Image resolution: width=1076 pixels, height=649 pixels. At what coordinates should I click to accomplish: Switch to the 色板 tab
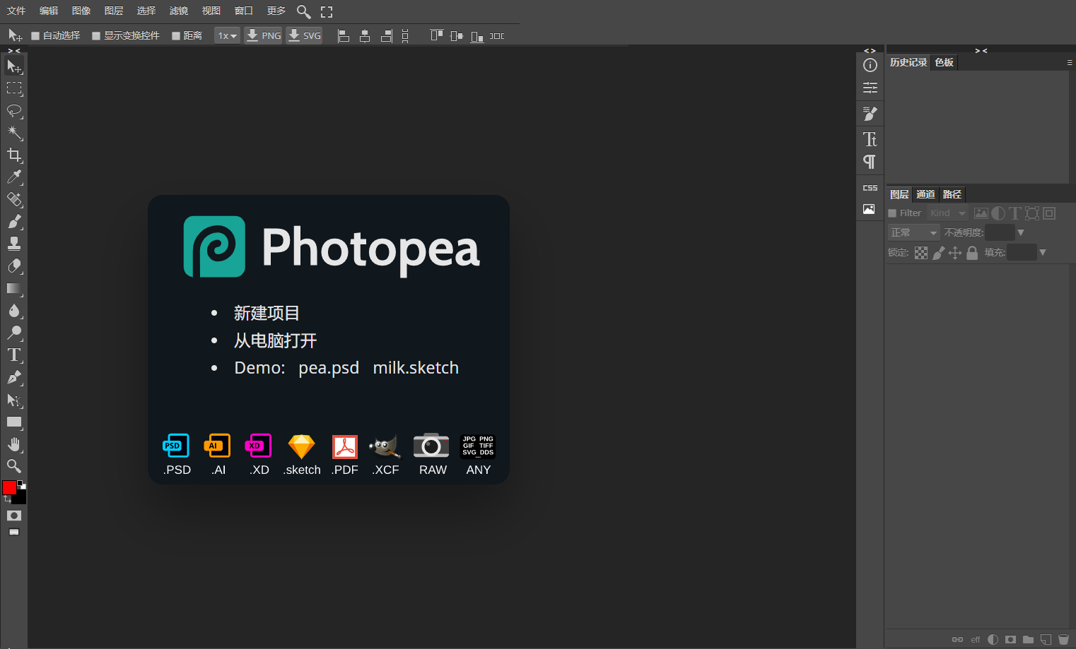coord(945,63)
